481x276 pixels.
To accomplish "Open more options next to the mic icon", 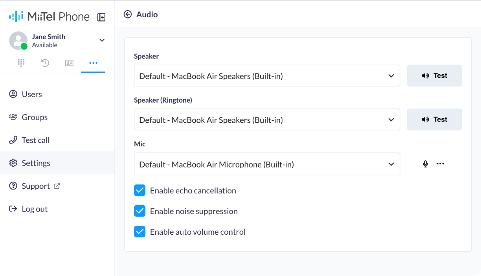I will [x=440, y=164].
